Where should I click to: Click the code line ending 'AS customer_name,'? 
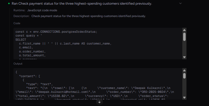click(65, 44)
